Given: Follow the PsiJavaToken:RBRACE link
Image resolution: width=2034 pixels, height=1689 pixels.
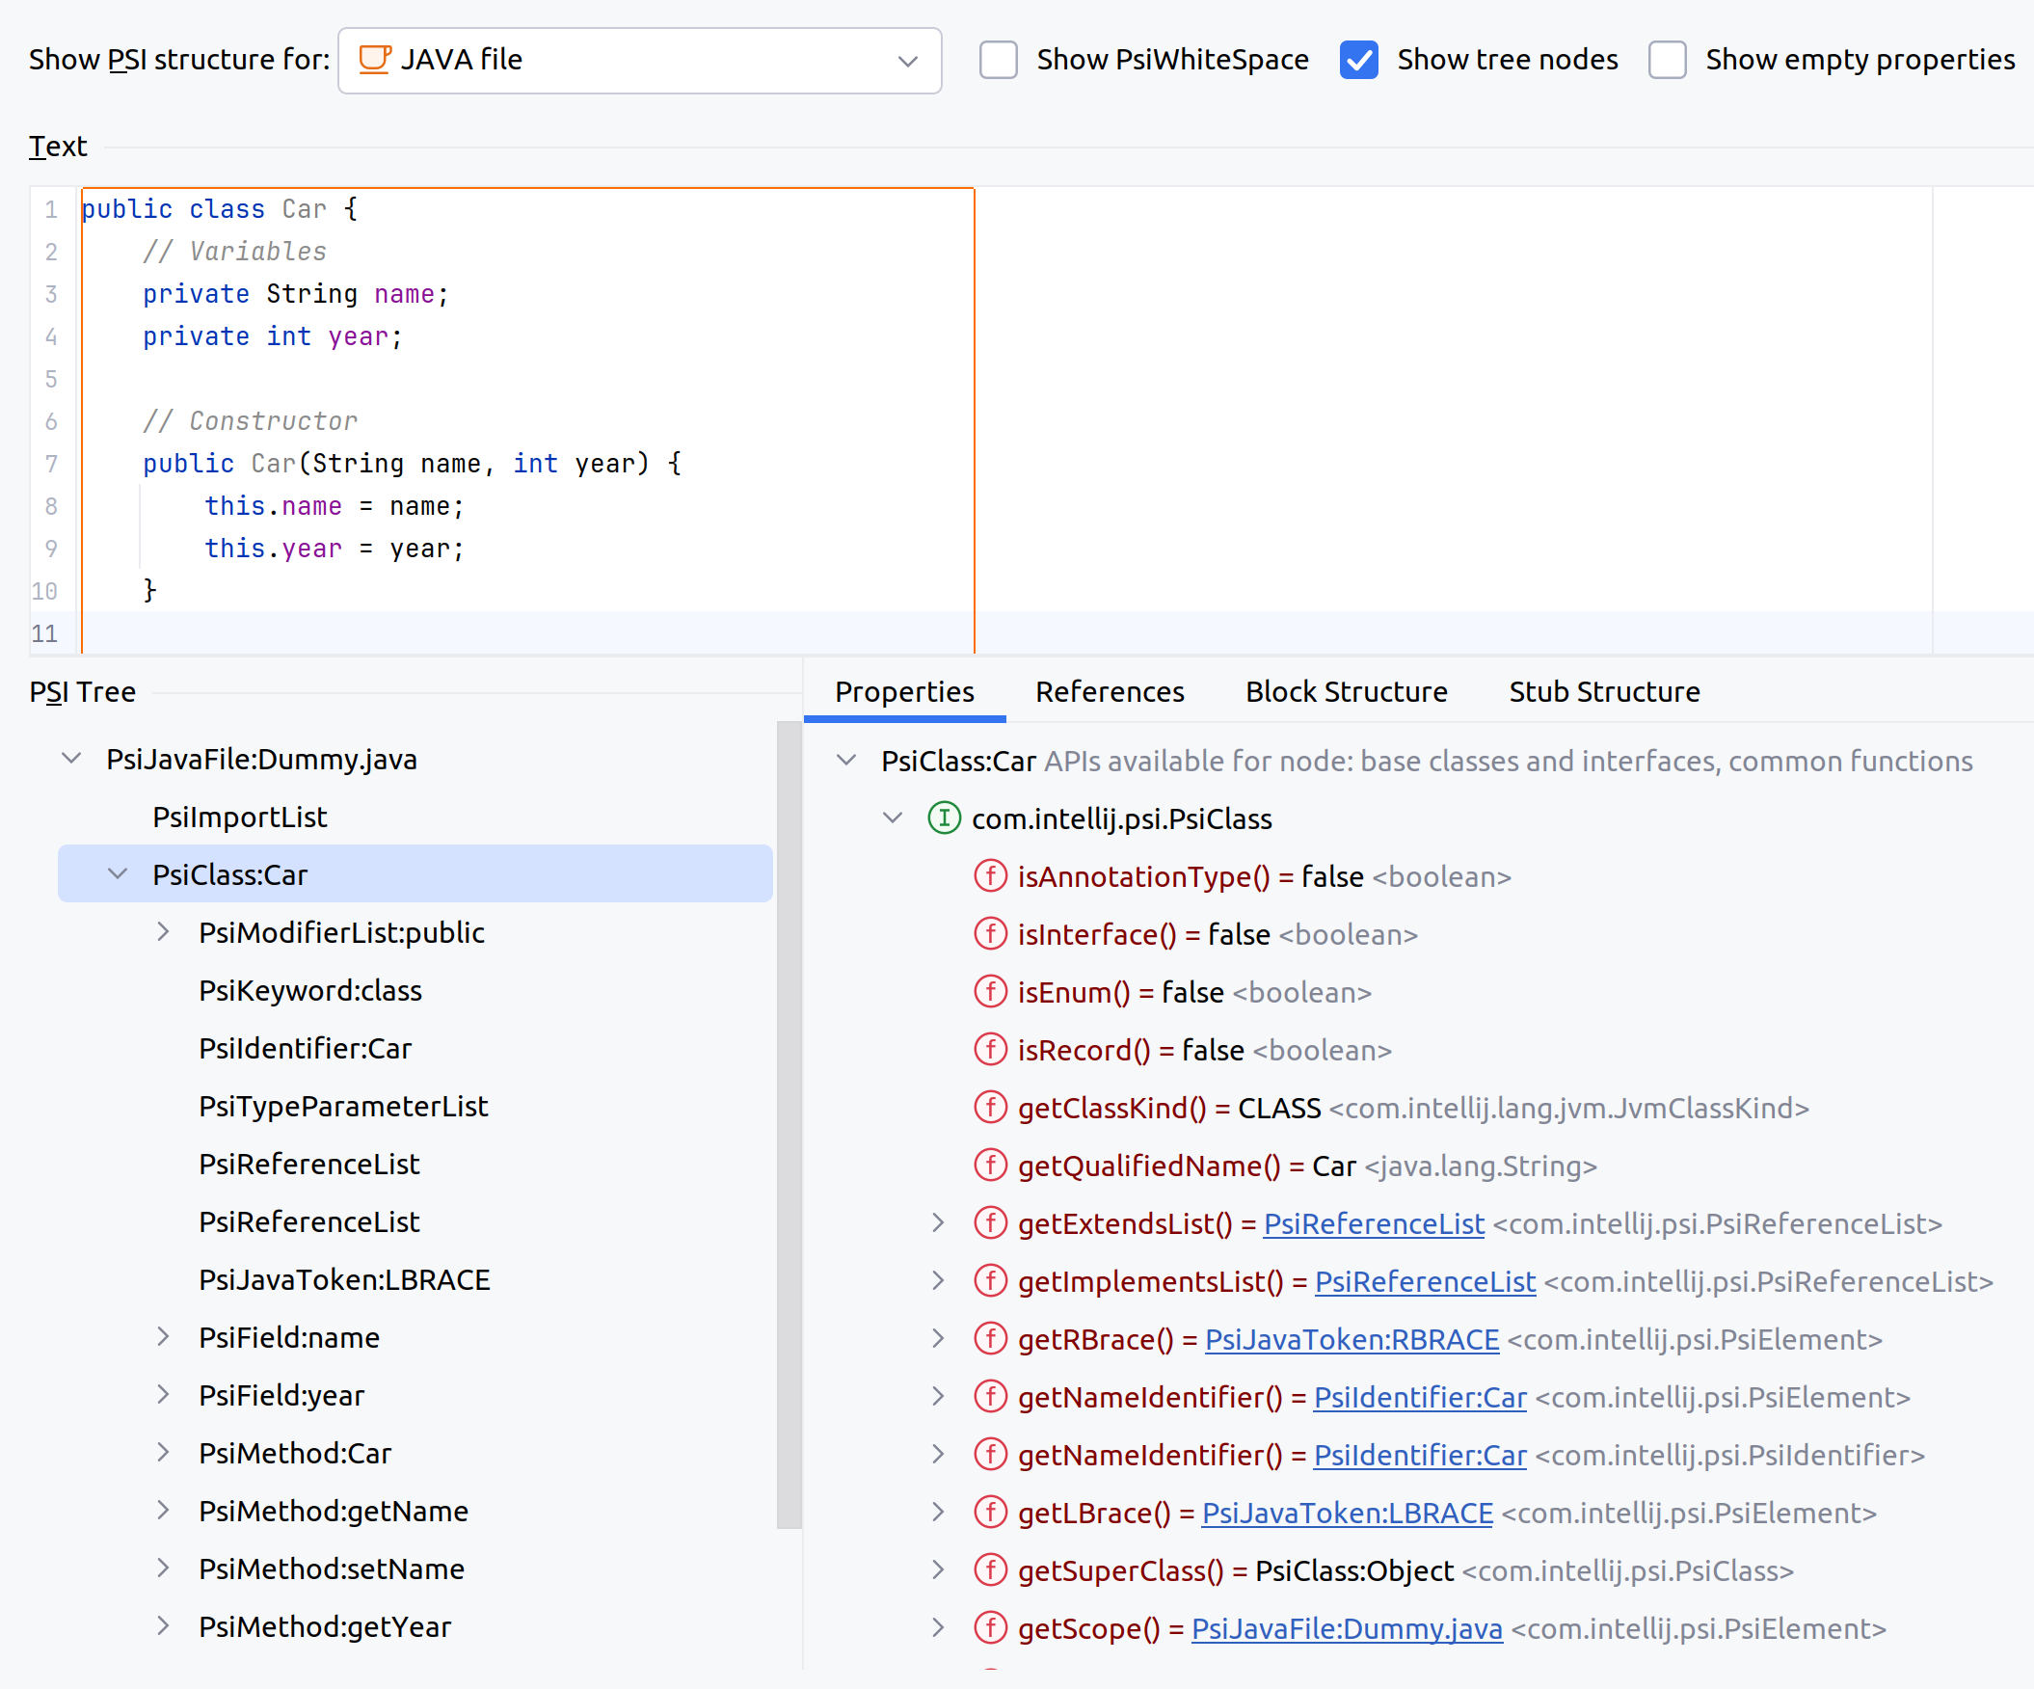Looking at the screenshot, I should coord(1352,1339).
